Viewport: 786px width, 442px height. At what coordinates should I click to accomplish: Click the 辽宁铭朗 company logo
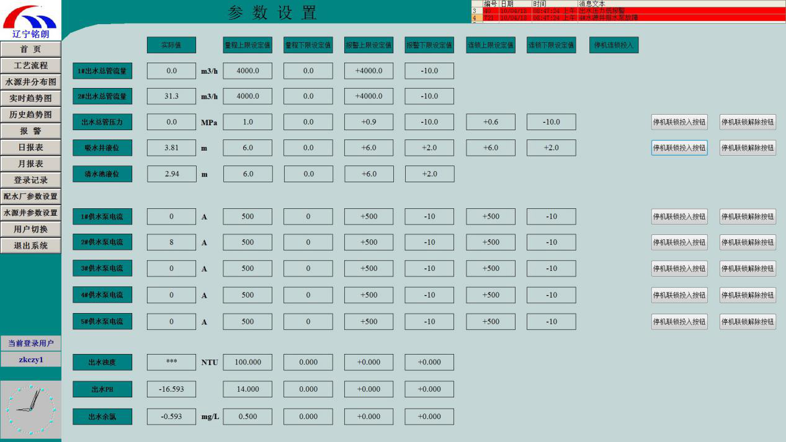(x=30, y=20)
